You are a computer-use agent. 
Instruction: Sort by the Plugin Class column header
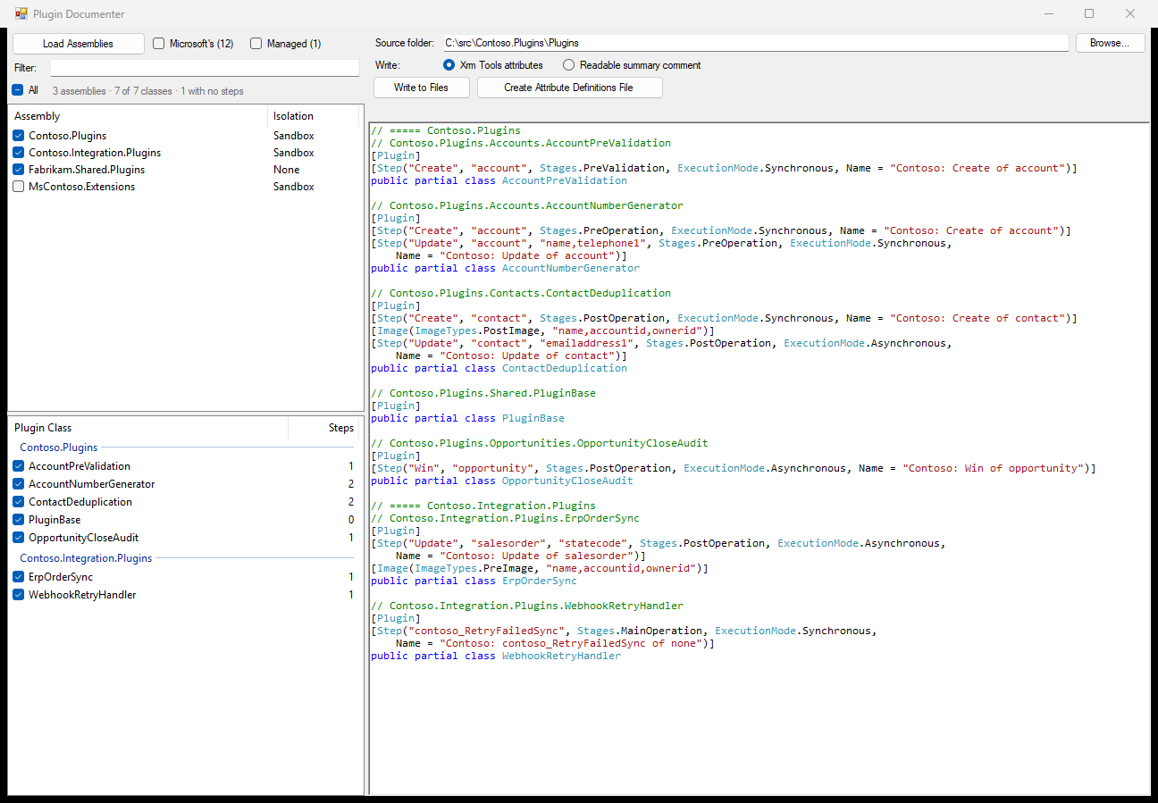pyautogui.click(x=148, y=428)
